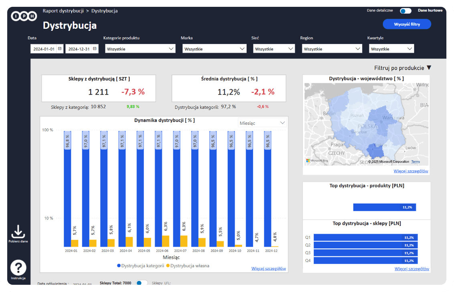Click the IPH logo icon
The width and height of the screenshot is (454, 292).
[24, 16]
